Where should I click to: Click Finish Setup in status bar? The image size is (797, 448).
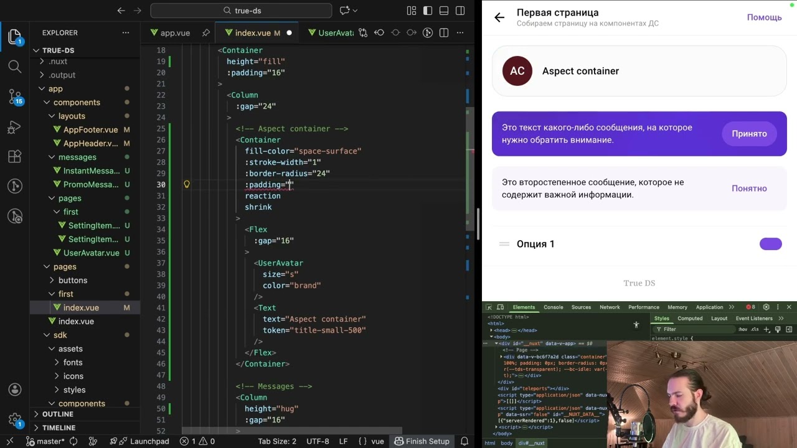422,441
